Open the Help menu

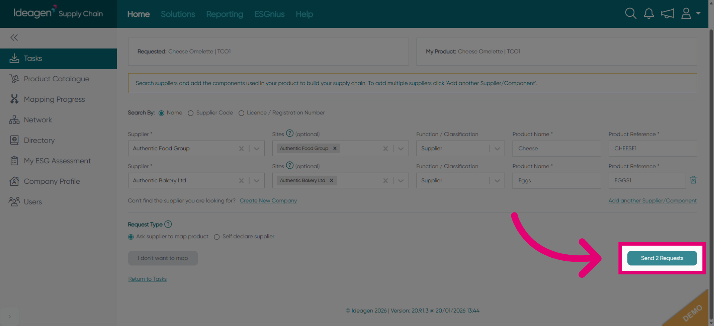click(x=304, y=14)
